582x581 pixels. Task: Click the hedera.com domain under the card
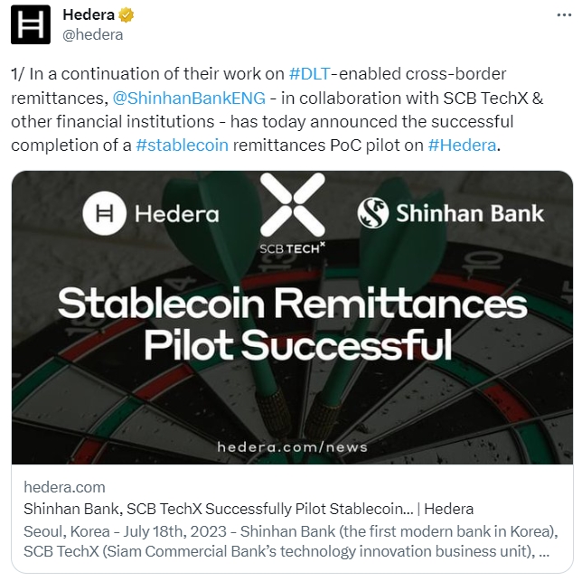64,488
